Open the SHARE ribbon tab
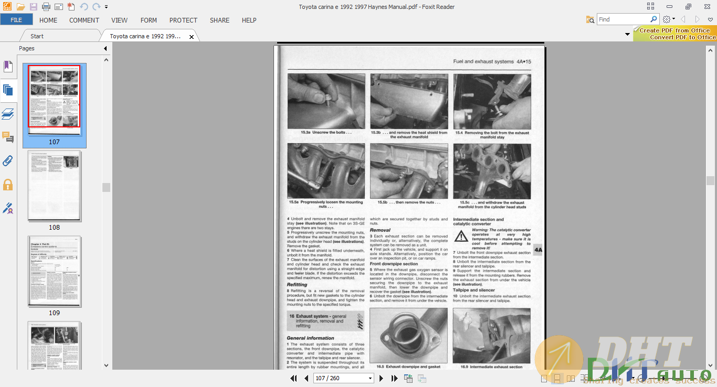 tap(219, 20)
